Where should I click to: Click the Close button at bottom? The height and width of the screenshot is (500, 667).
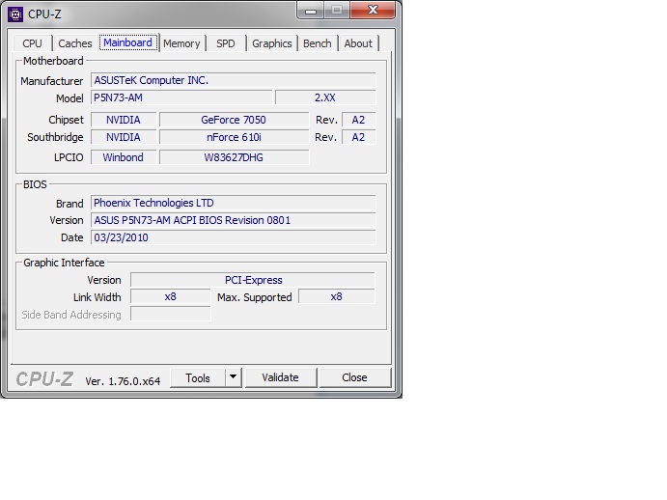(354, 377)
